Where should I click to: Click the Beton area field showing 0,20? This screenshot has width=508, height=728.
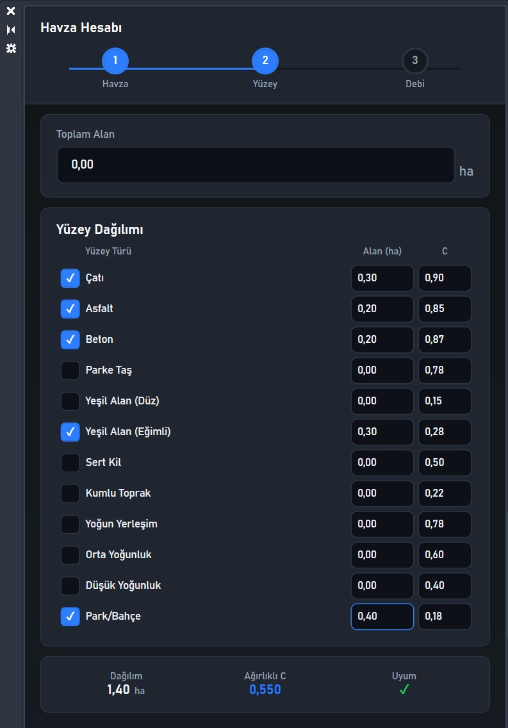click(x=382, y=340)
